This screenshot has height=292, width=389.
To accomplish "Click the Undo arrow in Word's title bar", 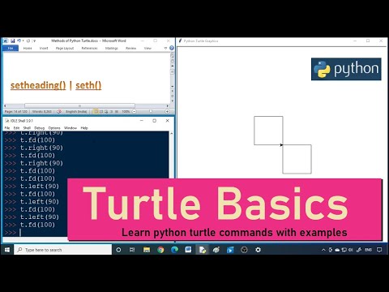I will pos(19,41).
